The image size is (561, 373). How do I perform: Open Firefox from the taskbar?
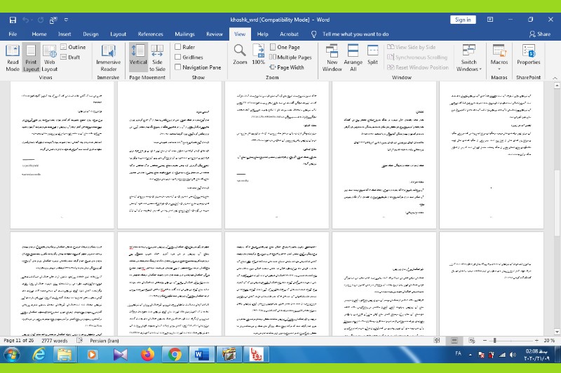(x=147, y=355)
